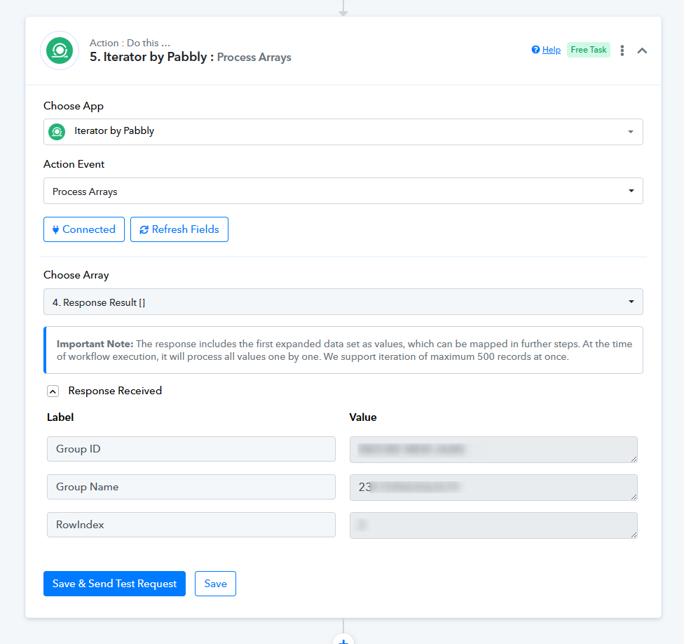Click the Group ID value resize handle
This screenshot has width=684, height=644.
634,459
